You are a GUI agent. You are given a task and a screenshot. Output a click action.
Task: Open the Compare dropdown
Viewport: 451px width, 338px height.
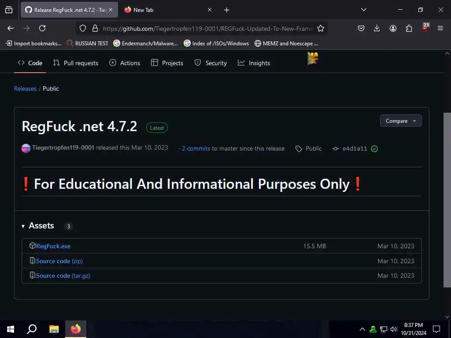(x=401, y=121)
